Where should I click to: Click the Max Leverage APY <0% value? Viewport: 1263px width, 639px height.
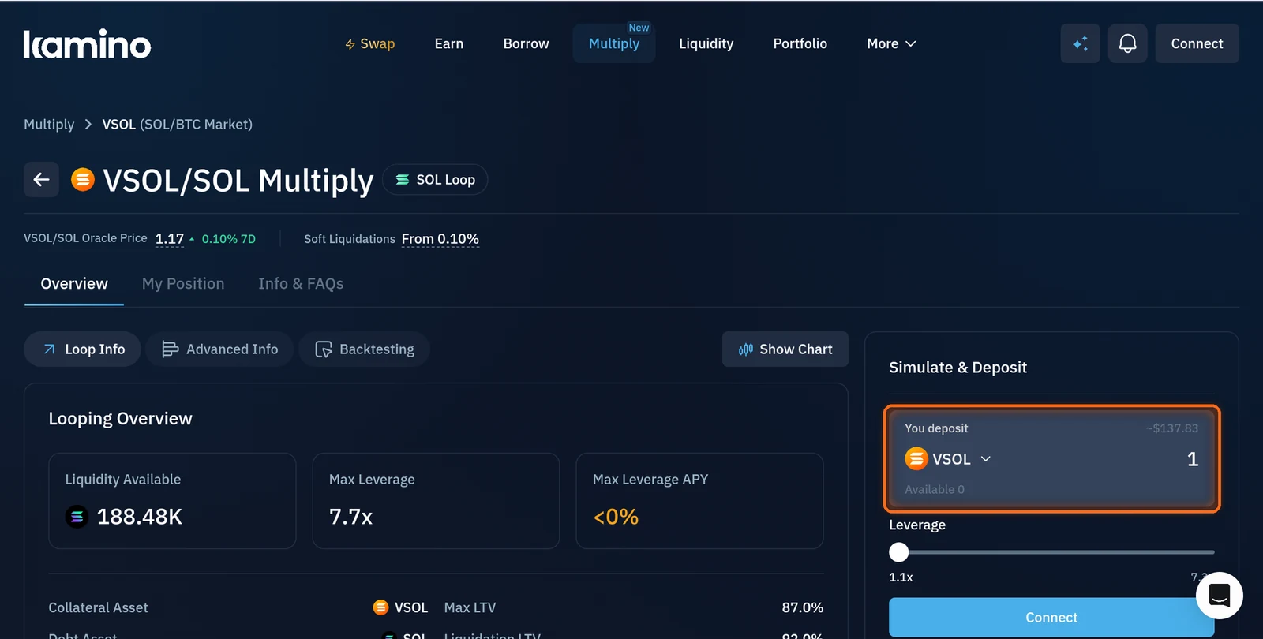(616, 517)
